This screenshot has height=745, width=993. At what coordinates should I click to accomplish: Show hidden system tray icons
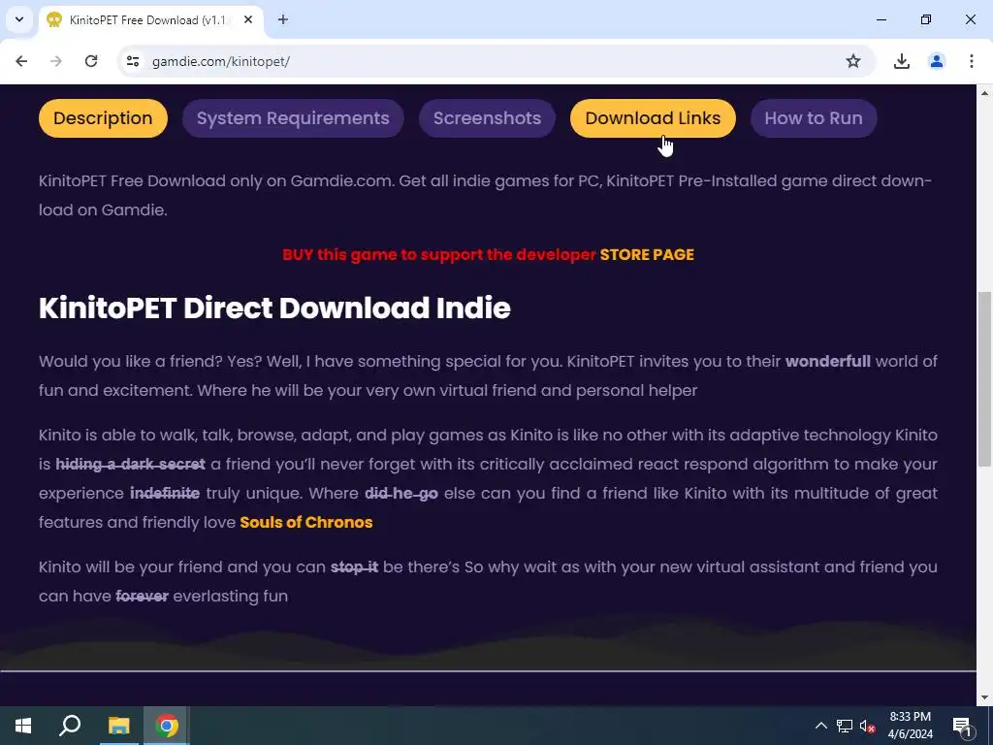pyautogui.click(x=820, y=726)
